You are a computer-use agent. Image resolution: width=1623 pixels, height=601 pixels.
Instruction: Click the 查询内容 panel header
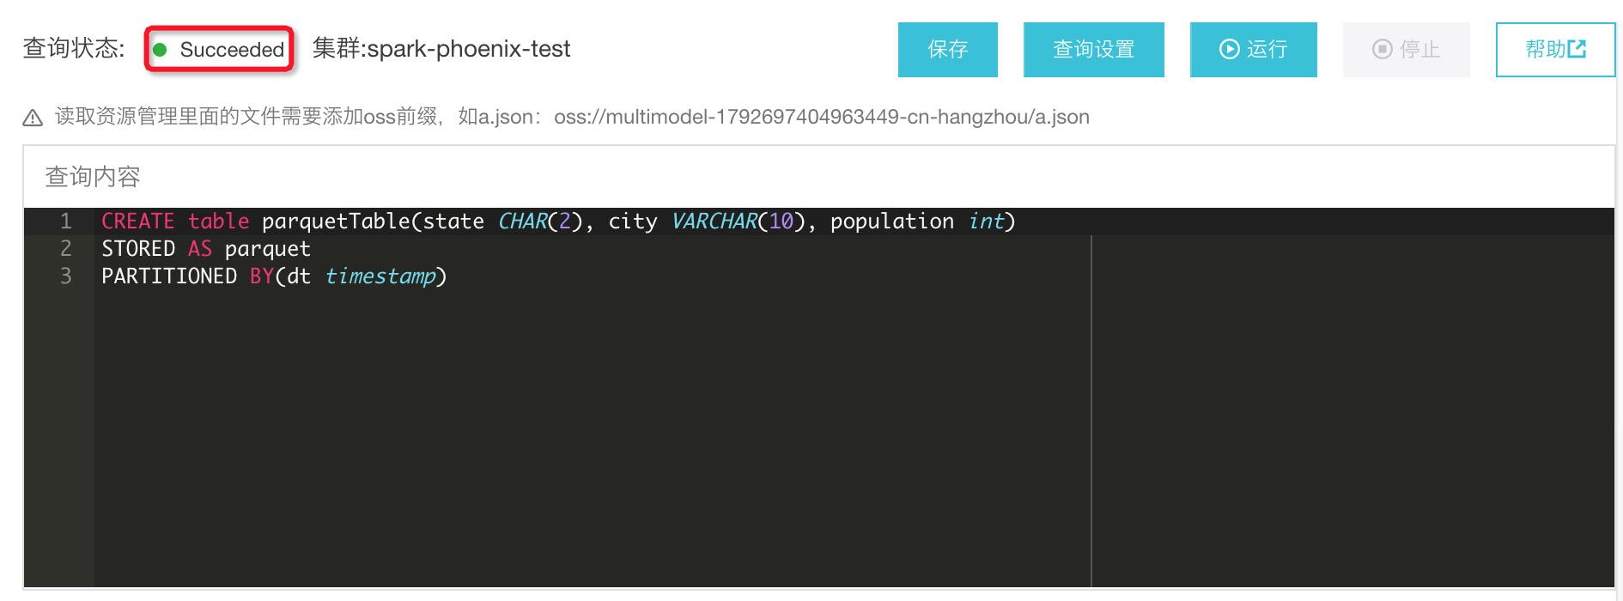click(x=93, y=177)
